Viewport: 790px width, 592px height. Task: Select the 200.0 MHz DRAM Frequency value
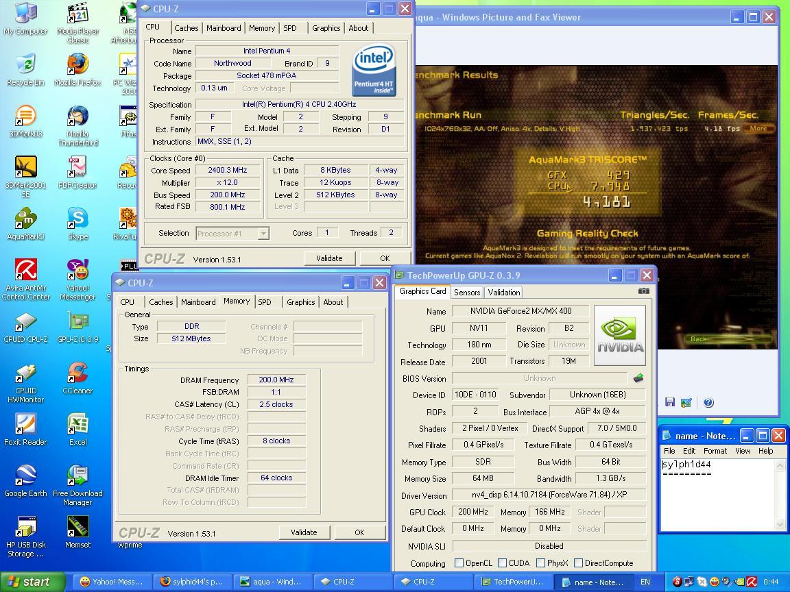tap(276, 380)
